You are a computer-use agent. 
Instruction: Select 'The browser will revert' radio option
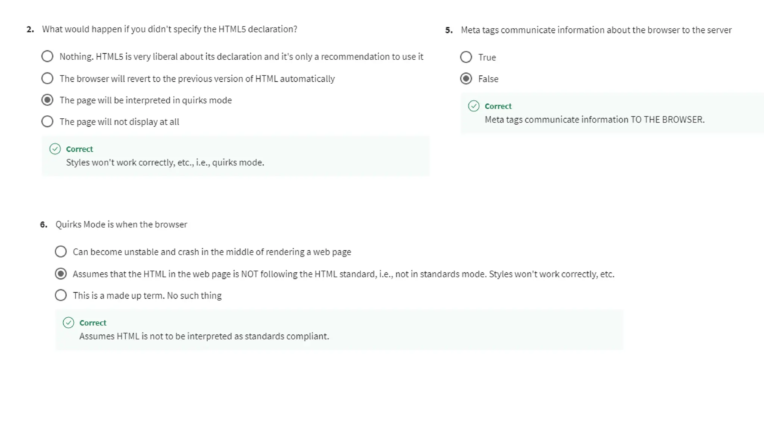[47, 78]
